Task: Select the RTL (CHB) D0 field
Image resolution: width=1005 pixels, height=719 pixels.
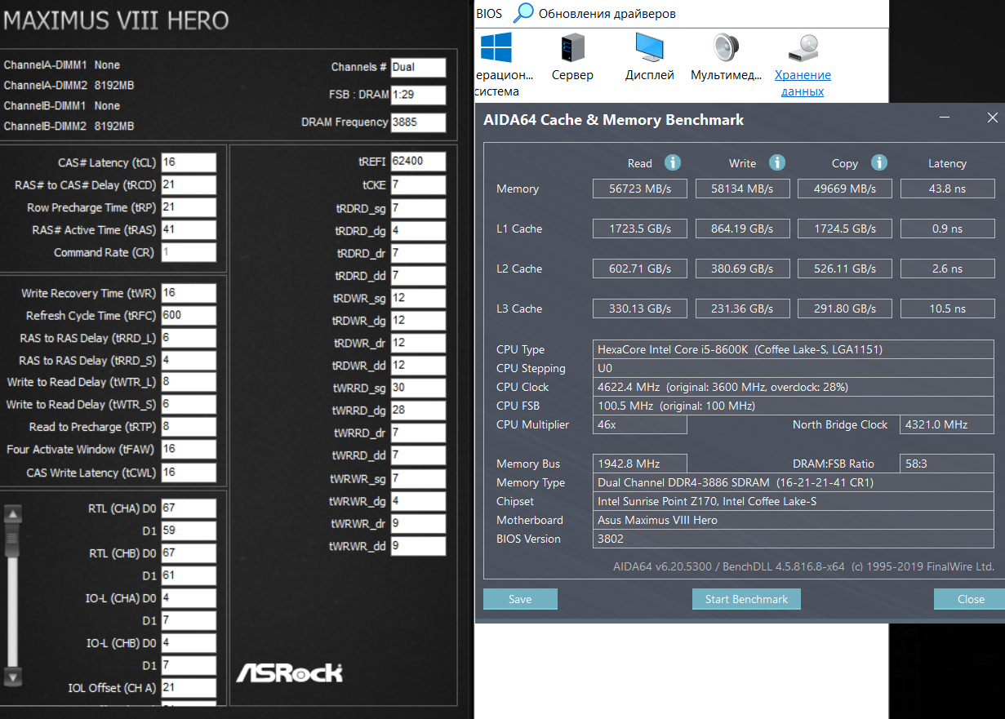Action: 189,553
